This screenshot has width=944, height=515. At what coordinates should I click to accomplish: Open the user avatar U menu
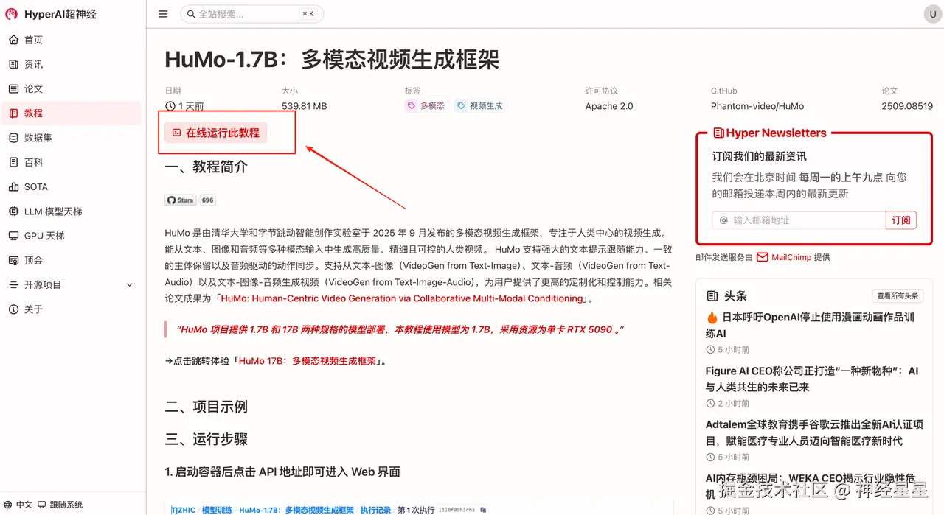931,14
